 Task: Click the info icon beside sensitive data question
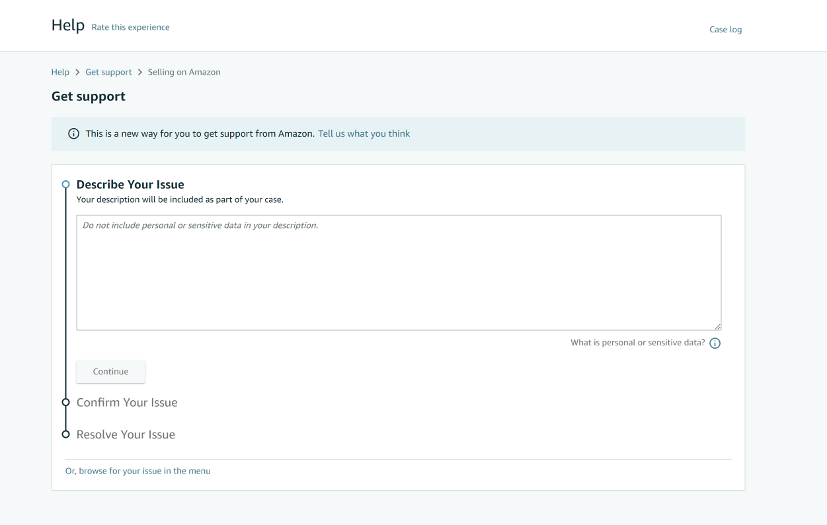coord(715,343)
